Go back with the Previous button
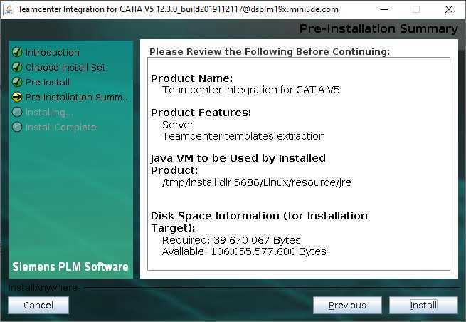Image resolution: width=466 pixels, height=322 pixels. (x=347, y=306)
